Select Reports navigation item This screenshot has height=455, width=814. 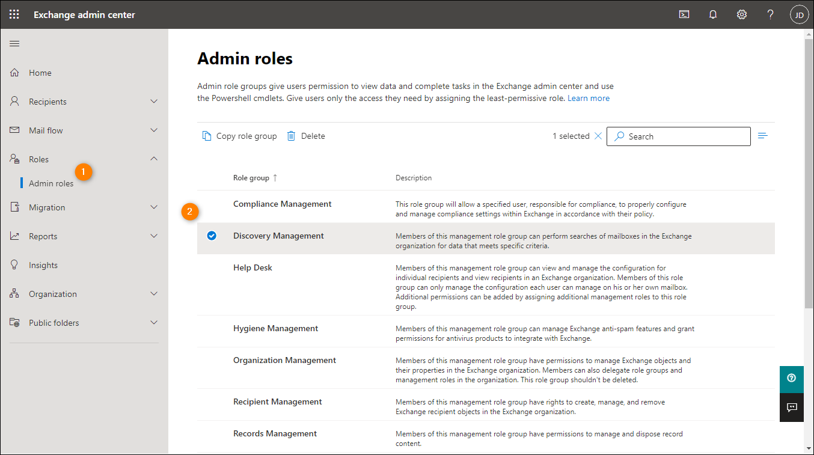[43, 236]
